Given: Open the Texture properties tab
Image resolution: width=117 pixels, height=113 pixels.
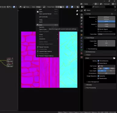Looking at the screenshot, I should [x=82, y=57].
